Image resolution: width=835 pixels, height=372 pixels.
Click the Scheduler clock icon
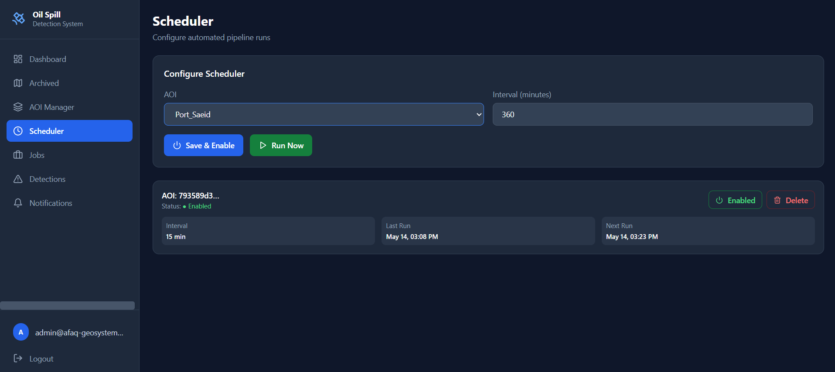tap(18, 131)
